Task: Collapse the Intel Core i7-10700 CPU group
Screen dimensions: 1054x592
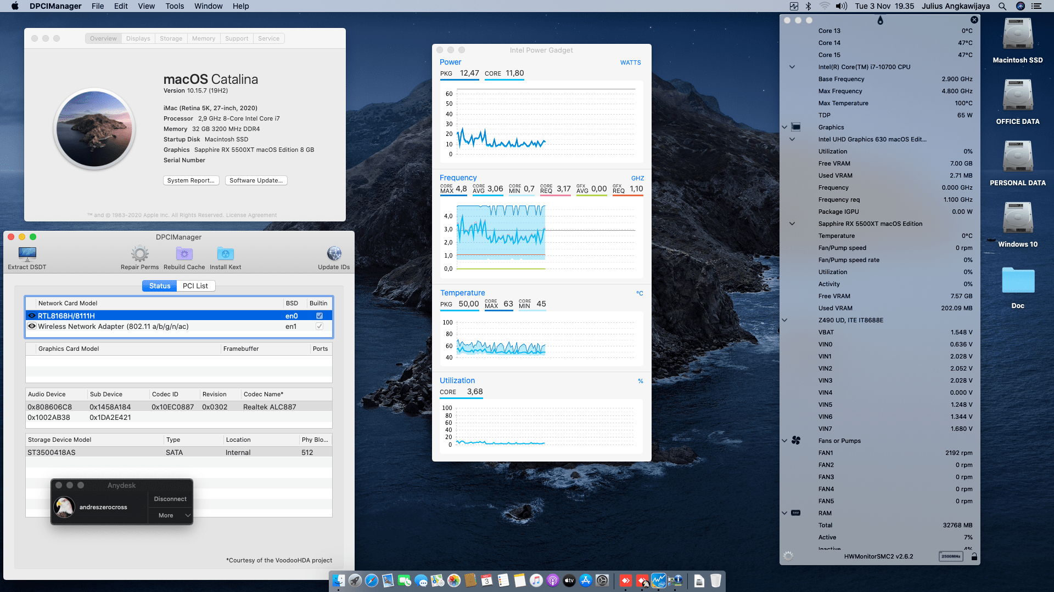Action: click(x=792, y=67)
